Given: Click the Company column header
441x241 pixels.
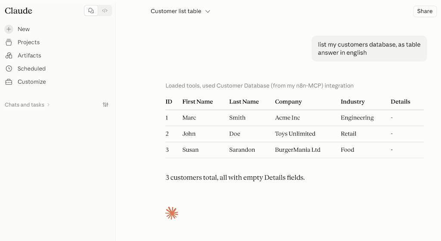Looking at the screenshot, I should coord(288,102).
